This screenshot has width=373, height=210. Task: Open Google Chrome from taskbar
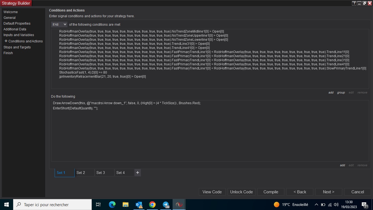coord(152,205)
